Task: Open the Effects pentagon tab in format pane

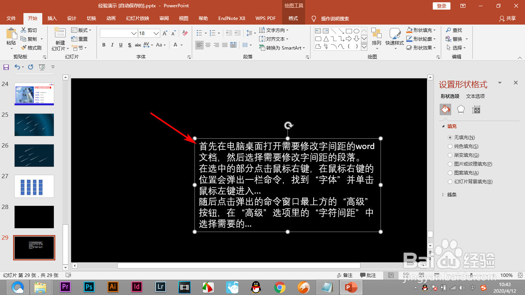Action: tap(461, 109)
